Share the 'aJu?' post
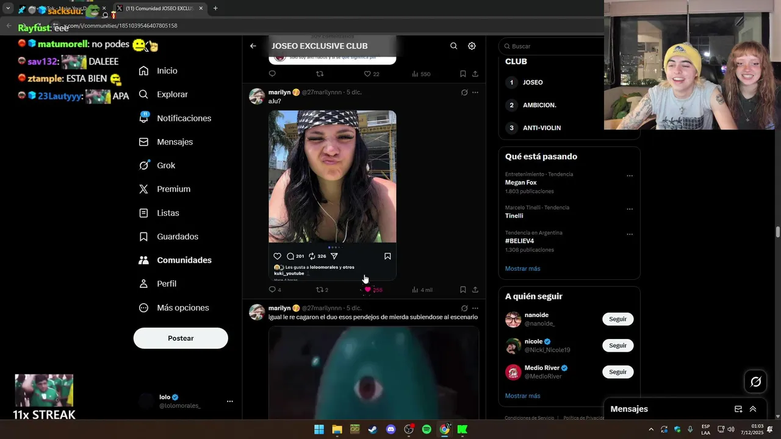Viewport: 781px width, 439px height. click(475, 290)
